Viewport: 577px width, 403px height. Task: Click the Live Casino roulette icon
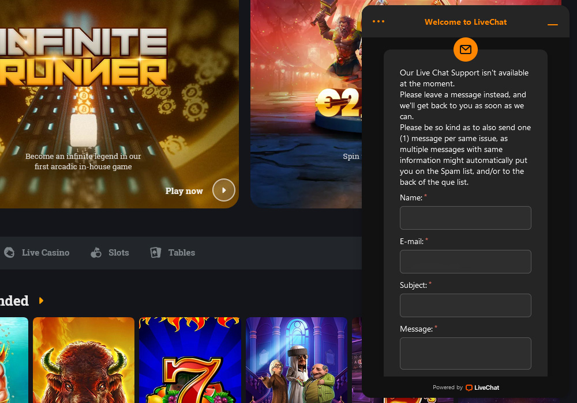[x=9, y=253]
